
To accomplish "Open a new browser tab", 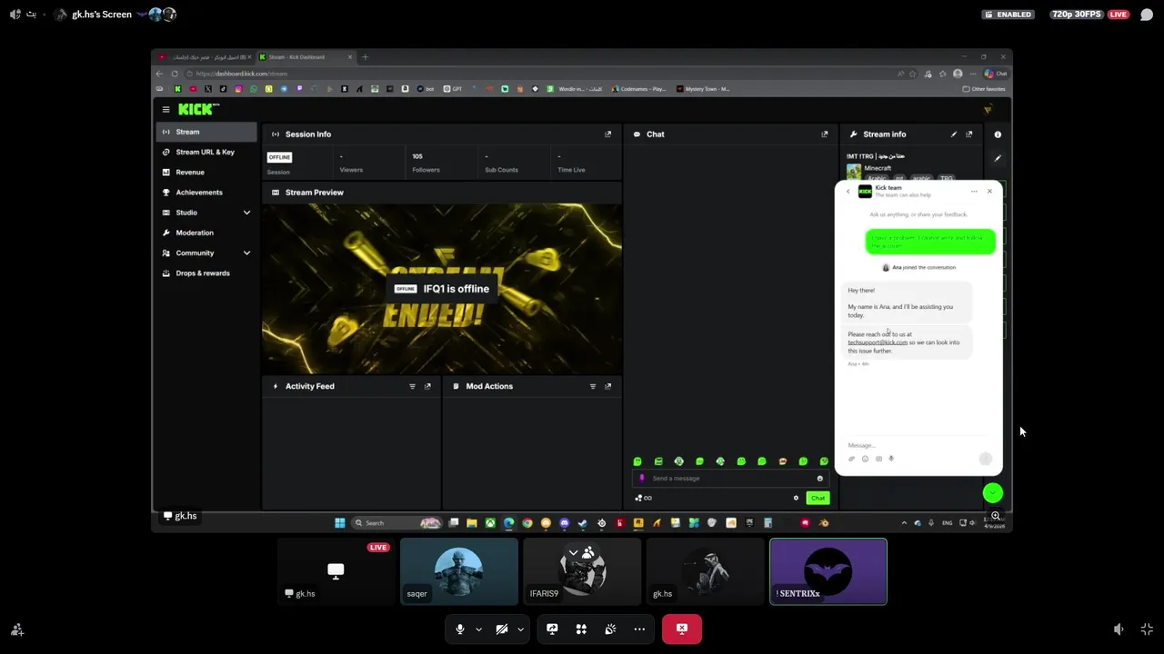I will click(x=366, y=57).
